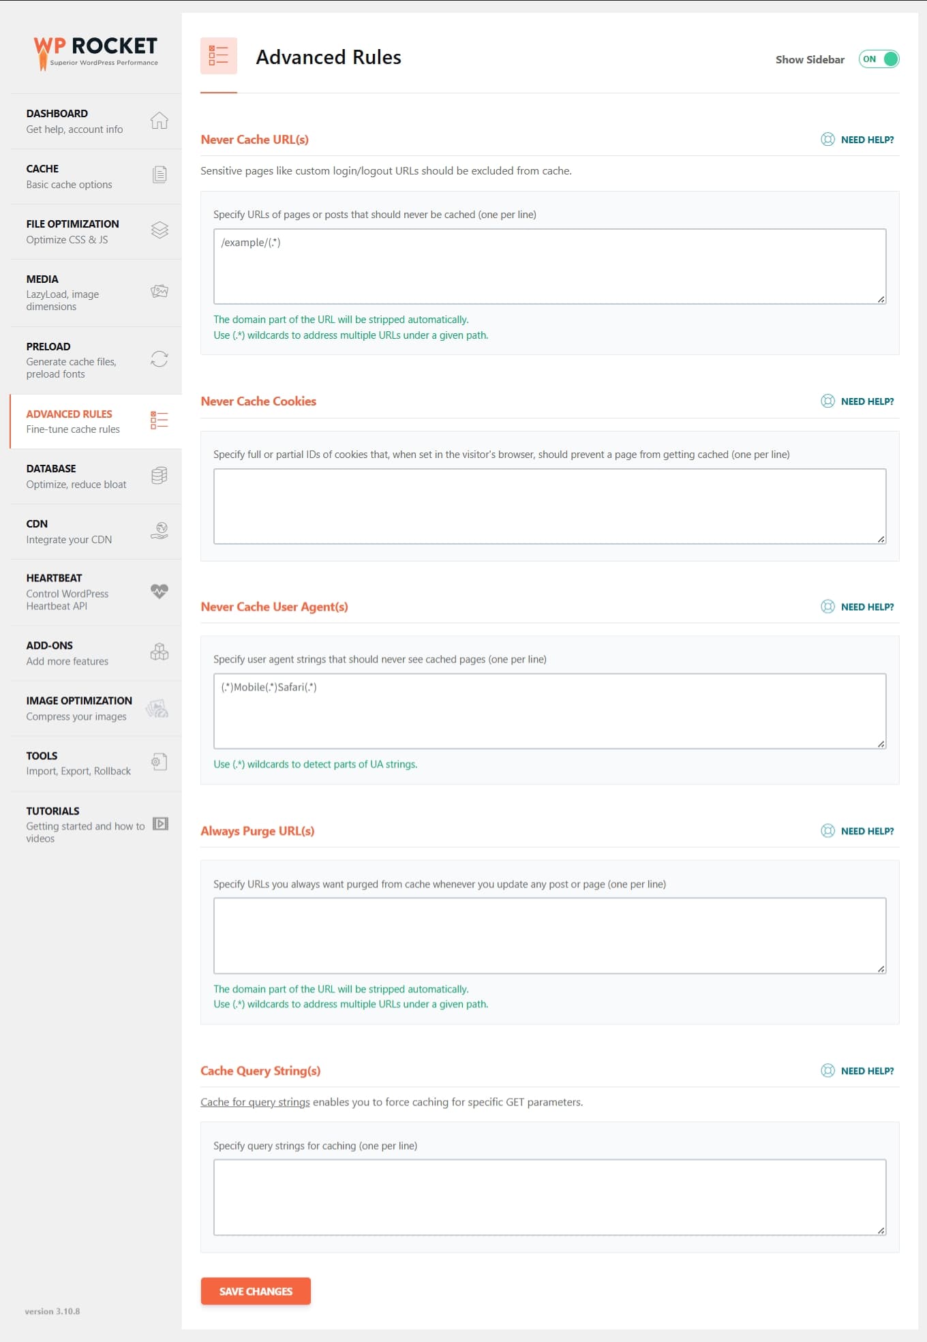Click the File Optimization layers icon
The width and height of the screenshot is (927, 1342).
[159, 230]
